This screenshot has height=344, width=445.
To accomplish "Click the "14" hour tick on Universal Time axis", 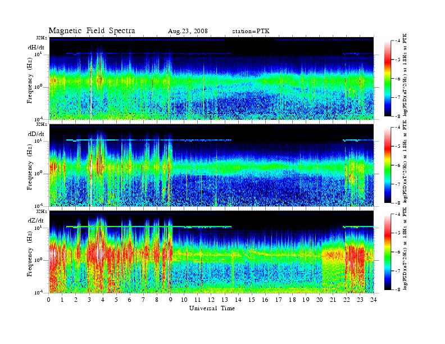I will click(x=238, y=300).
